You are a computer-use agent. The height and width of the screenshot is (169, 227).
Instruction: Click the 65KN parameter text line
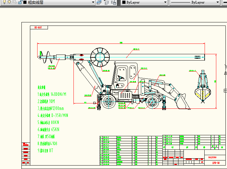(49, 130)
